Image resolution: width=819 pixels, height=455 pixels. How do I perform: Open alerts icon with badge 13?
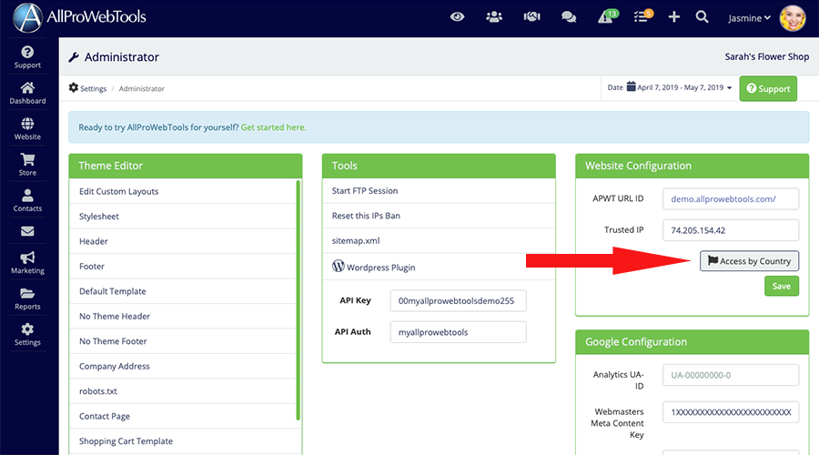point(608,16)
